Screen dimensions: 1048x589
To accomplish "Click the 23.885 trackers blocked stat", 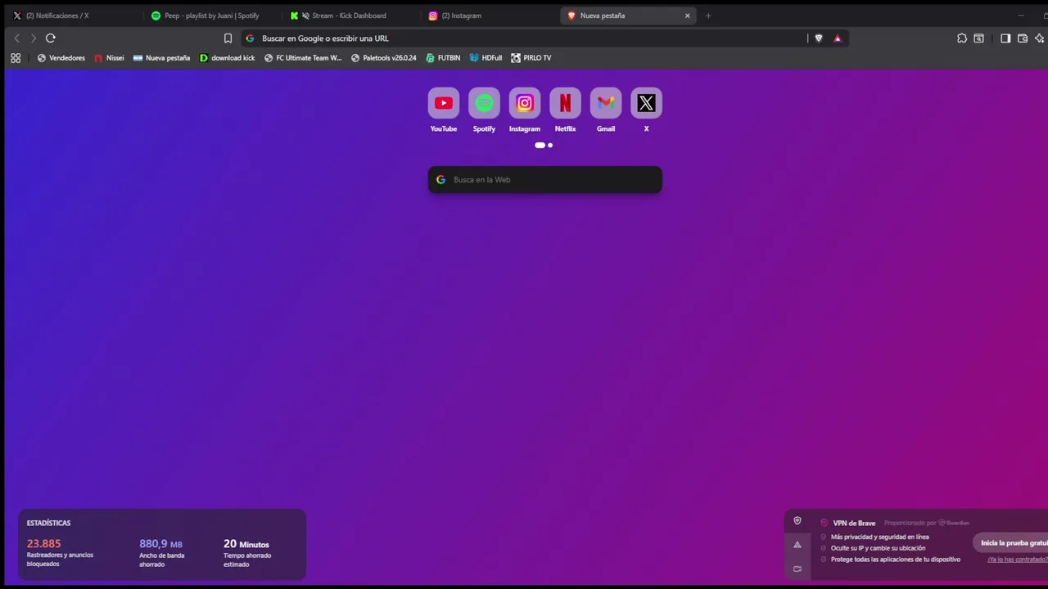I will coord(43,544).
